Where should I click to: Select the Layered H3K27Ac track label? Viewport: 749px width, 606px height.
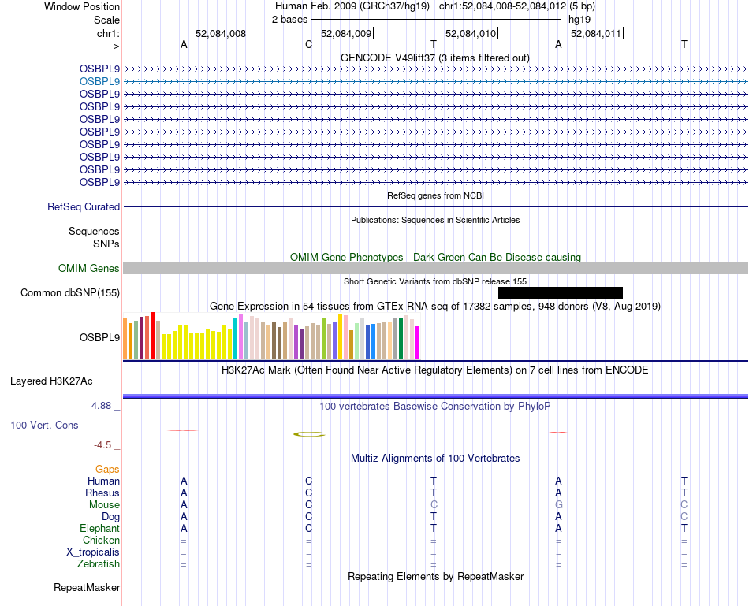(x=51, y=381)
